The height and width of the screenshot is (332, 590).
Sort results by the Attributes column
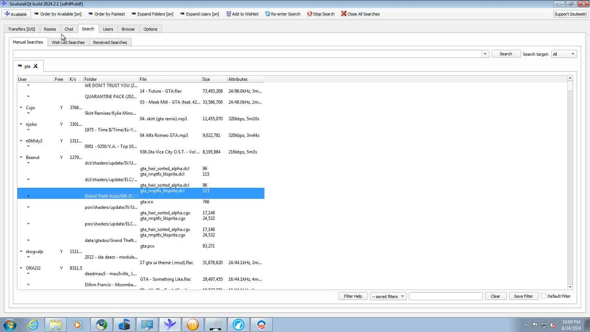pos(246,79)
